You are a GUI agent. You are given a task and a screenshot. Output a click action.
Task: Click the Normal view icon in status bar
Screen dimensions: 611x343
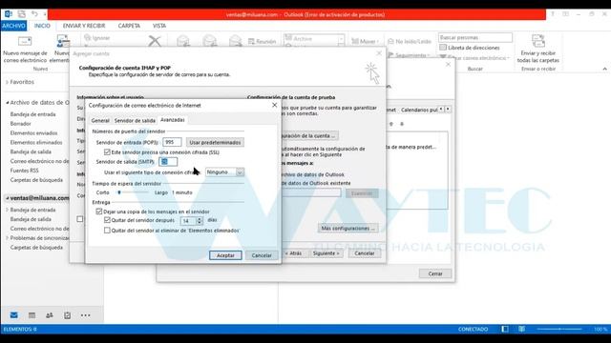(x=505, y=329)
